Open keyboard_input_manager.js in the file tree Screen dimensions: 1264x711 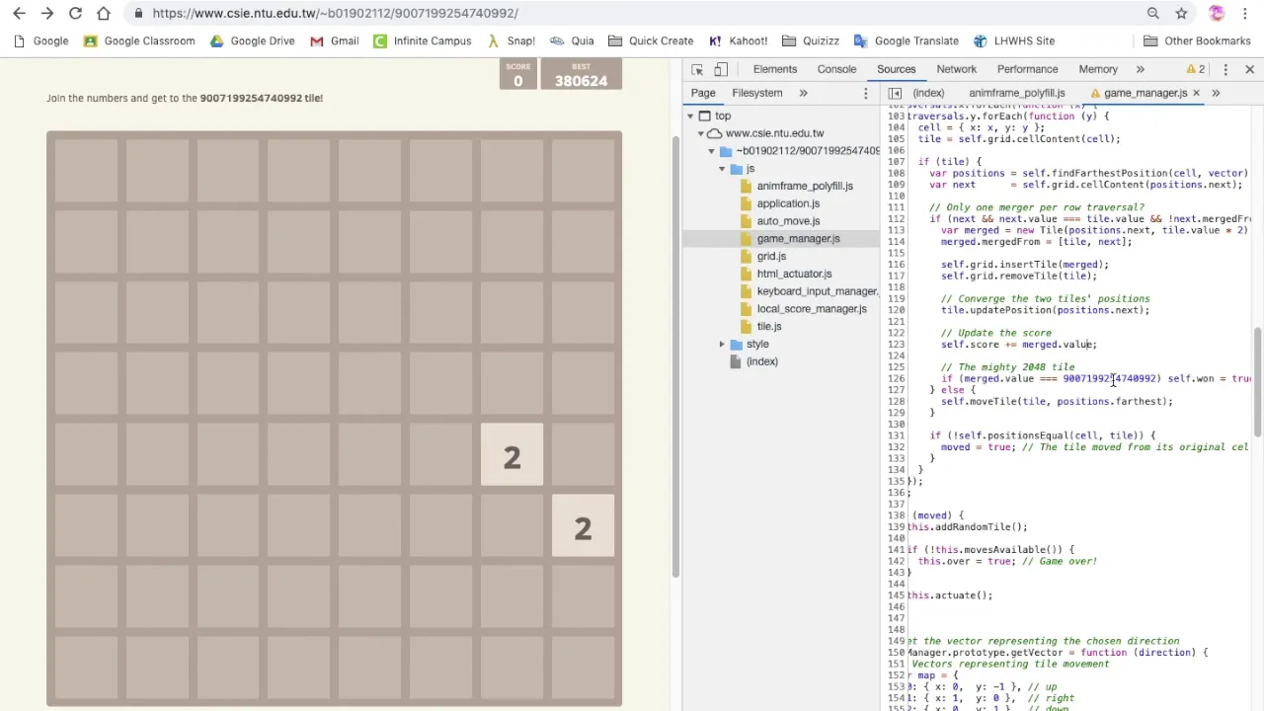pyautogui.click(x=817, y=291)
